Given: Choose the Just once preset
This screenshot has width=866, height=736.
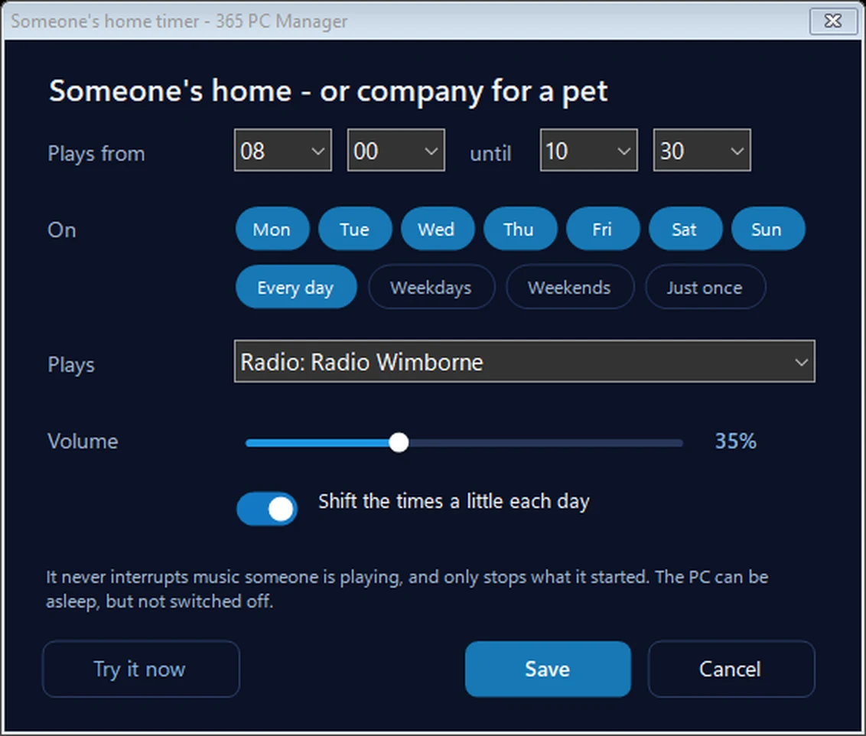Looking at the screenshot, I should tap(705, 287).
